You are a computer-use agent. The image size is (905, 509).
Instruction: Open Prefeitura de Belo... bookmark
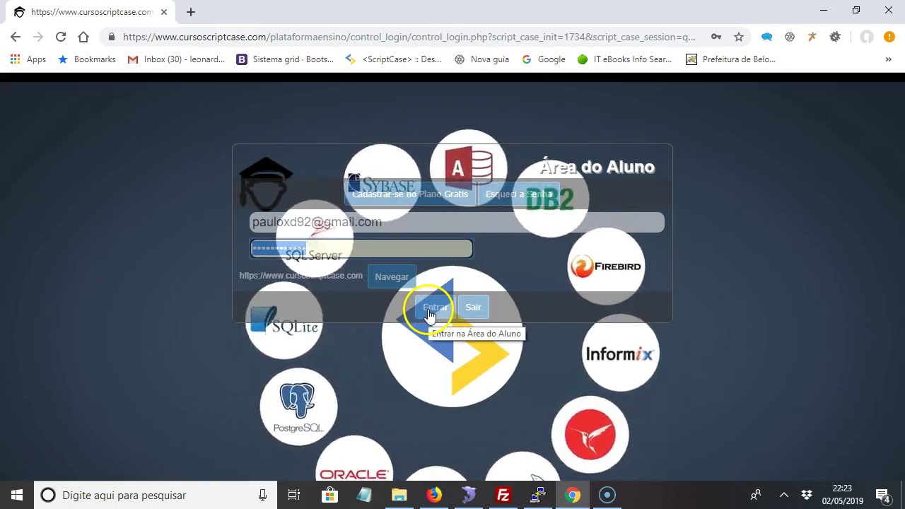click(x=730, y=59)
